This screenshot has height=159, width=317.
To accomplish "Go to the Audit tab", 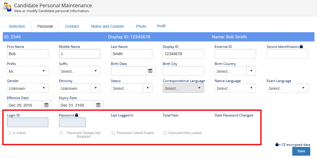I will click(161, 26).
